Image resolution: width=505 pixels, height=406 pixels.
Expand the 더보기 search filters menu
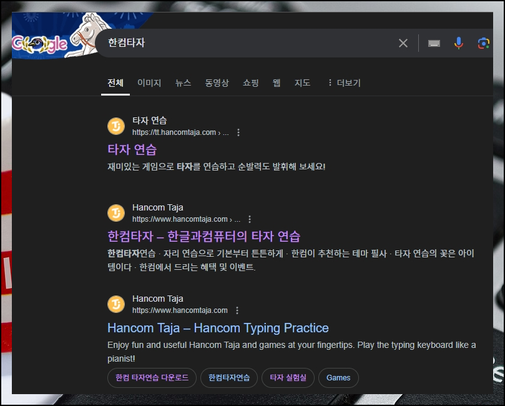click(x=344, y=83)
